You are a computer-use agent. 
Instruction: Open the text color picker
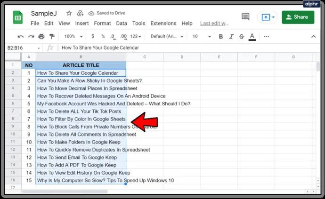click(x=252, y=36)
